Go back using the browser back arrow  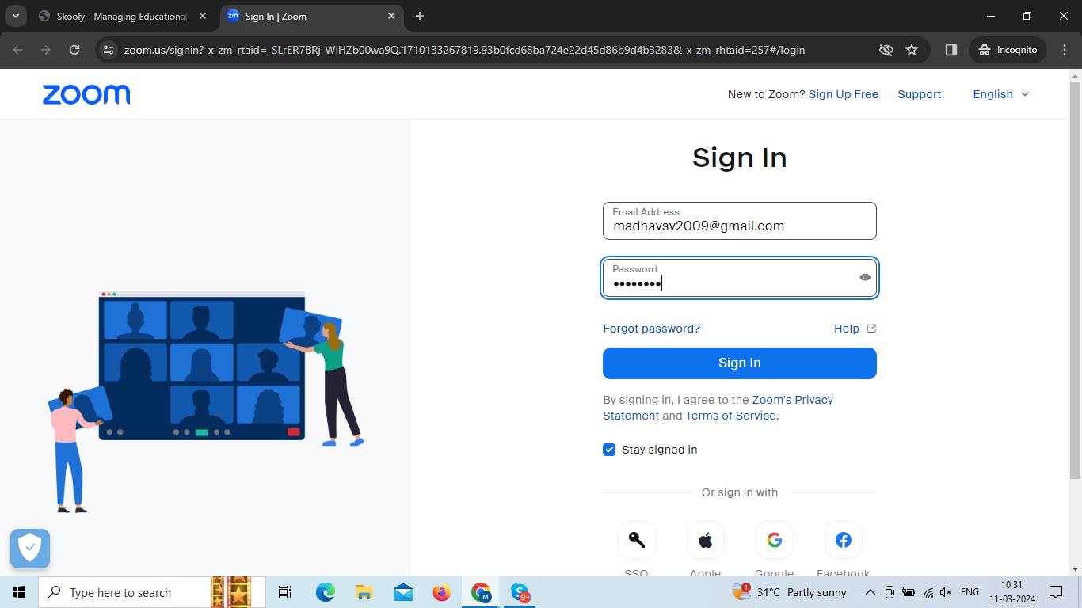17,50
